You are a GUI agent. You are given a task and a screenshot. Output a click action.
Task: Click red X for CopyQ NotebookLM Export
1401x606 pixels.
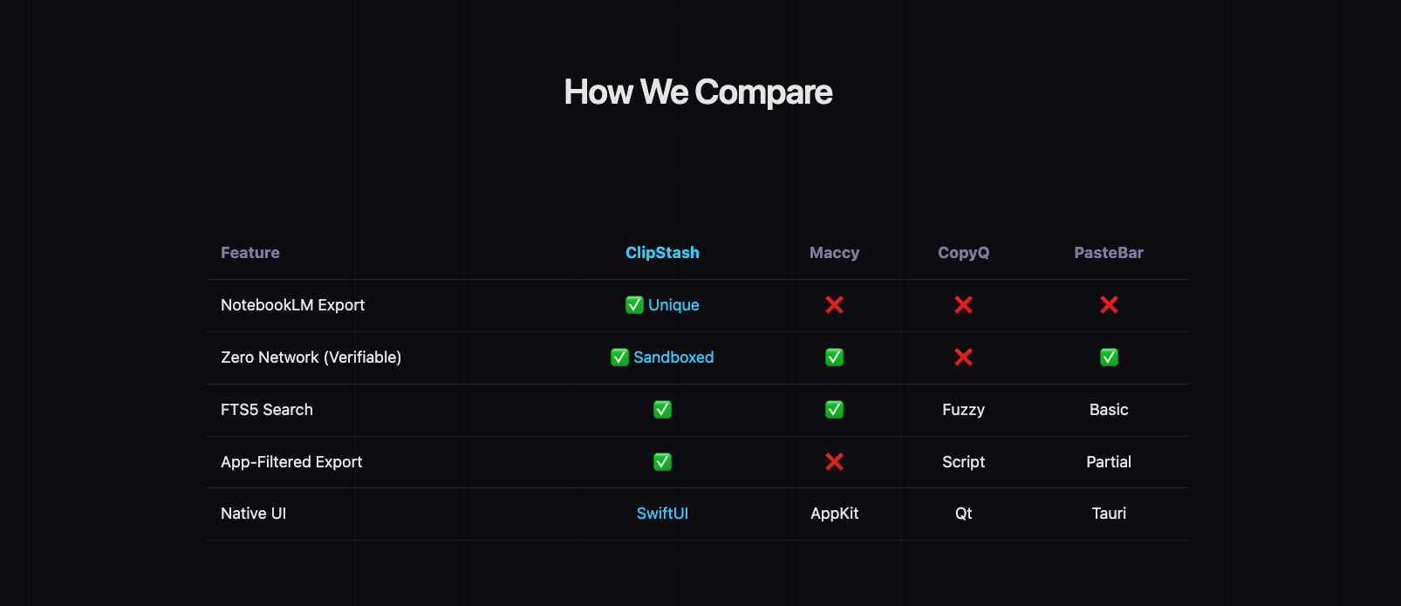tap(963, 305)
